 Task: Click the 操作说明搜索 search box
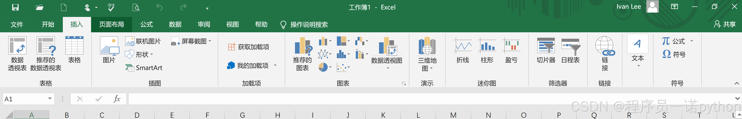coord(304,25)
